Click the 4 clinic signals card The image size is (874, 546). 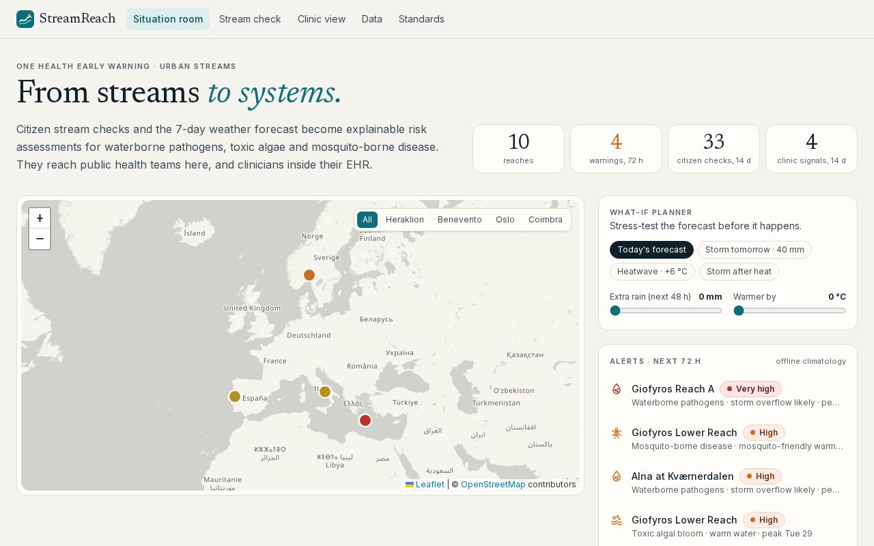[x=811, y=149]
